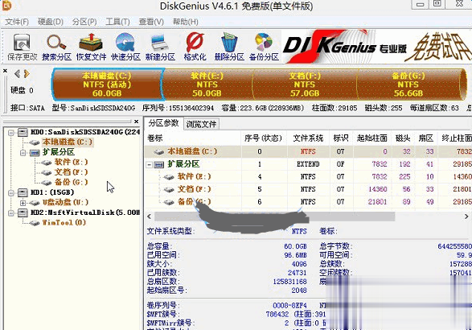
Task: Click the table's left scroll arrow
Action: pos(149,217)
